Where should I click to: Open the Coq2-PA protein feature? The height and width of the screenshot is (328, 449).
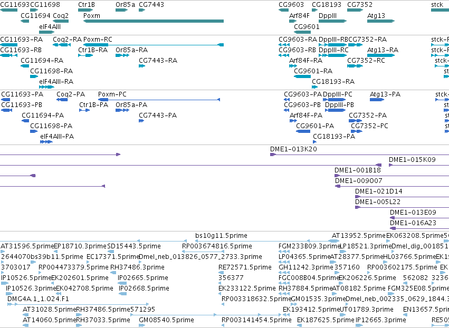(62, 100)
